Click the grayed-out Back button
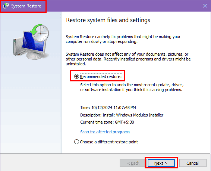 [x=133, y=163]
